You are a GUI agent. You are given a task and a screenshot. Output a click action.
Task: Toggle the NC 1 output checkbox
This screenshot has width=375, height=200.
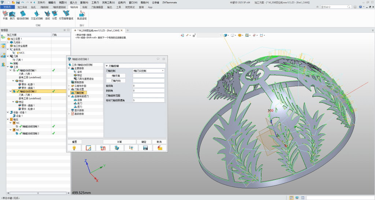point(14,130)
